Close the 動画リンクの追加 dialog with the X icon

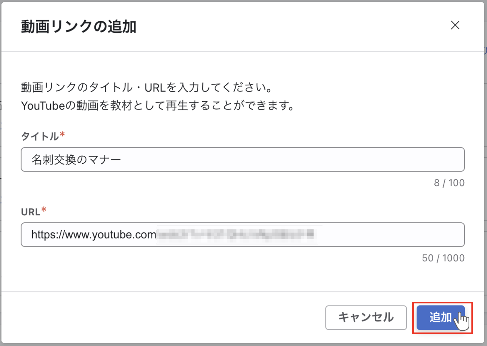click(x=455, y=26)
